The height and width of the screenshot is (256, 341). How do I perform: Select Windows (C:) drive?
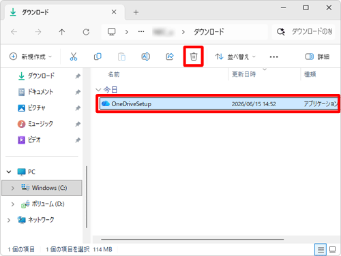(x=42, y=188)
